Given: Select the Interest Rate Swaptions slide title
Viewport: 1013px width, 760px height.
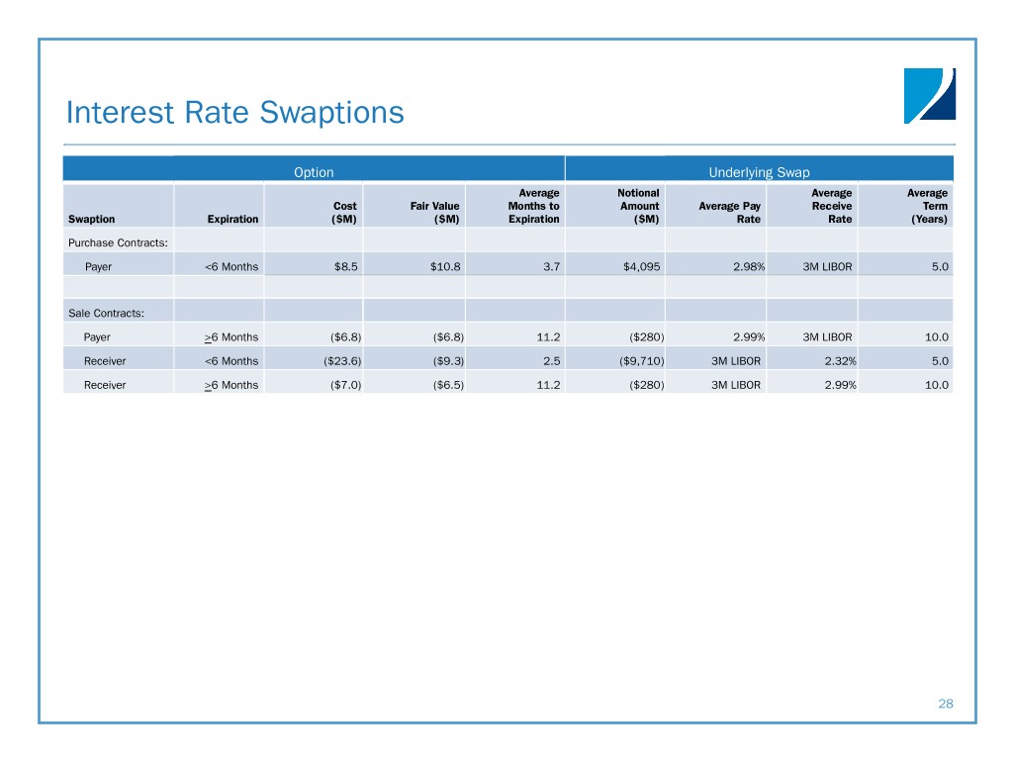Looking at the screenshot, I should click(x=234, y=113).
